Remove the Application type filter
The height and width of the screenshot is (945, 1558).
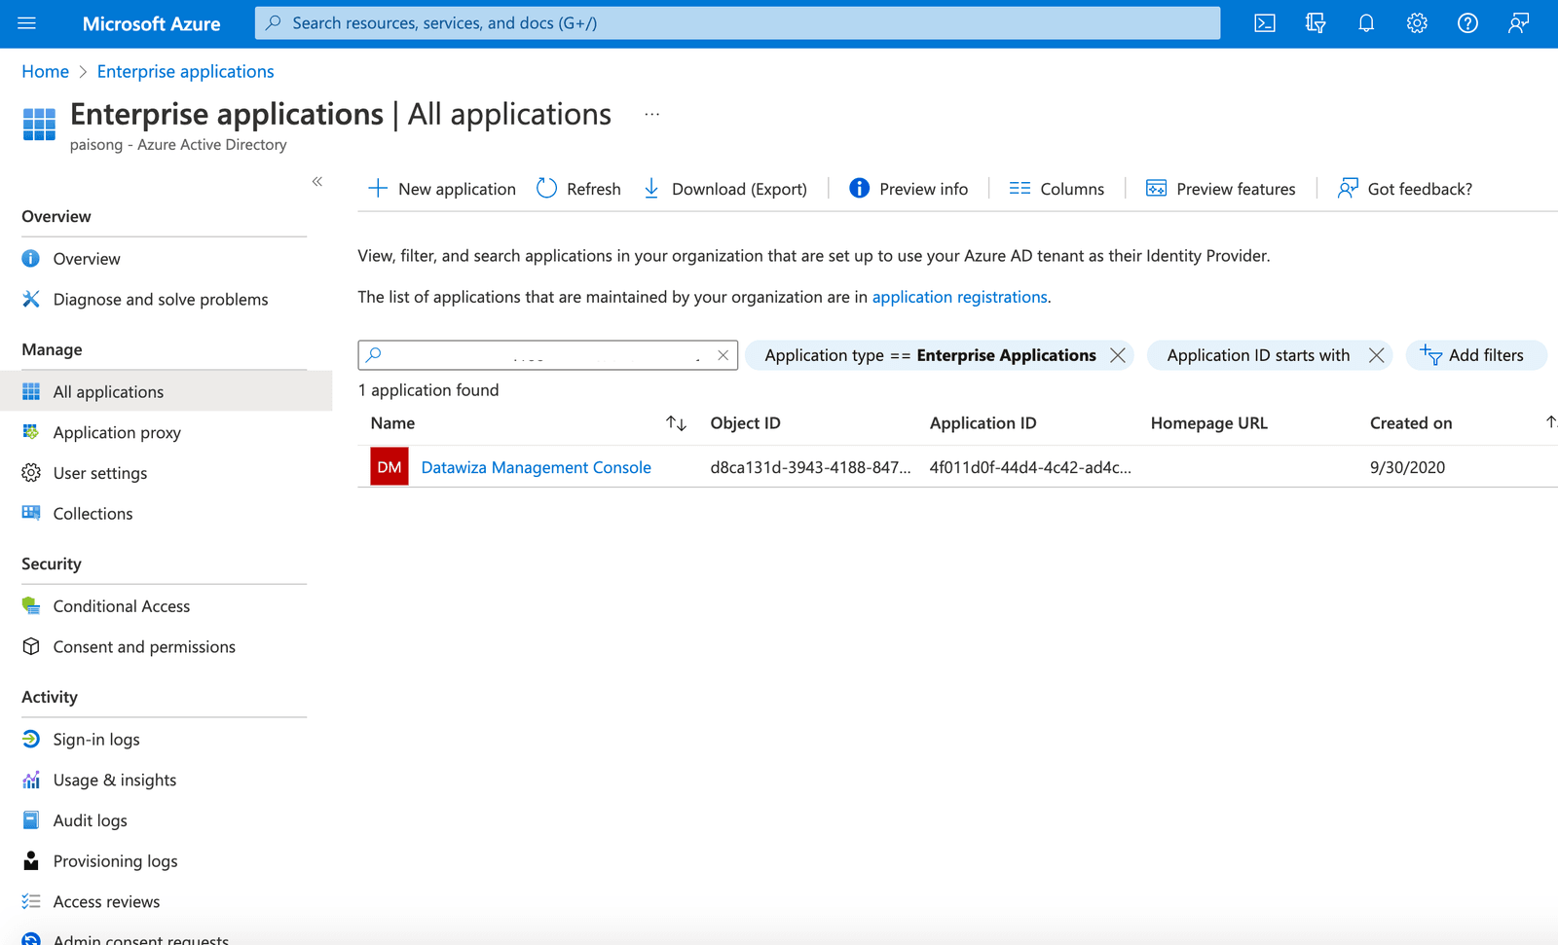tap(1118, 355)
